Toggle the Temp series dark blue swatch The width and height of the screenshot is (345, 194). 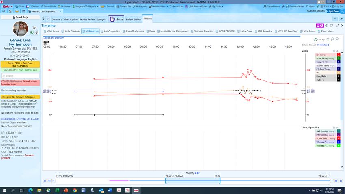pos(339,62)
